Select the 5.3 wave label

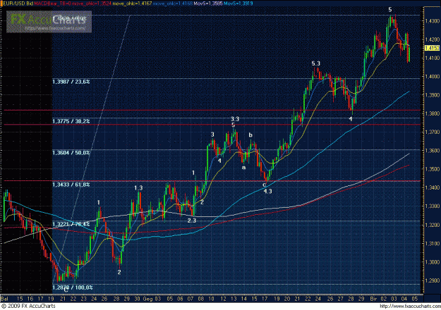click(316, 63)
